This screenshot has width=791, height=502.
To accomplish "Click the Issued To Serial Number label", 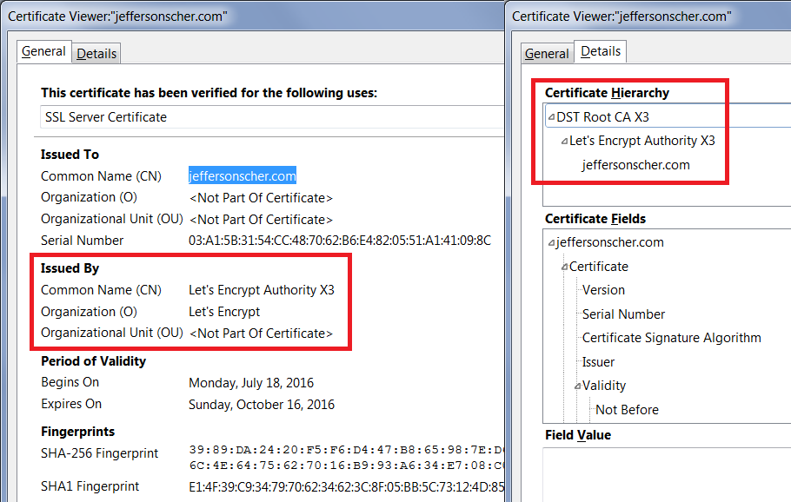I will [x=82, y=241].
